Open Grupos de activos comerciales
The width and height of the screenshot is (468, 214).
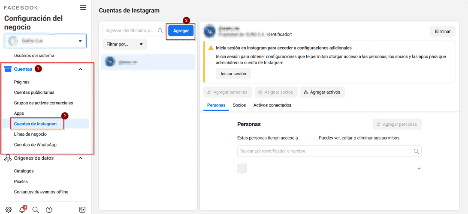[44, 103]
